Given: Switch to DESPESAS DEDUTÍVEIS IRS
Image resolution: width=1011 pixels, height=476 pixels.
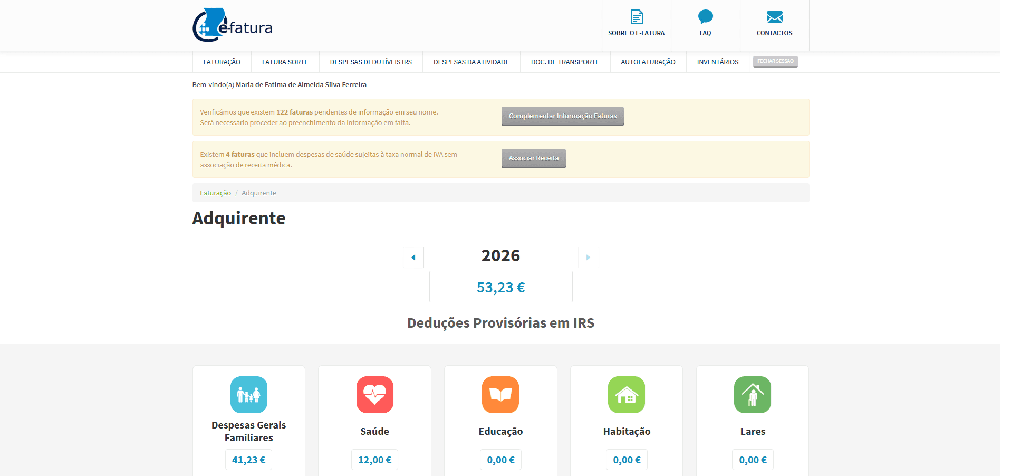Looking at the screenshot, I should pyautogui.click(x=370, y=62).
